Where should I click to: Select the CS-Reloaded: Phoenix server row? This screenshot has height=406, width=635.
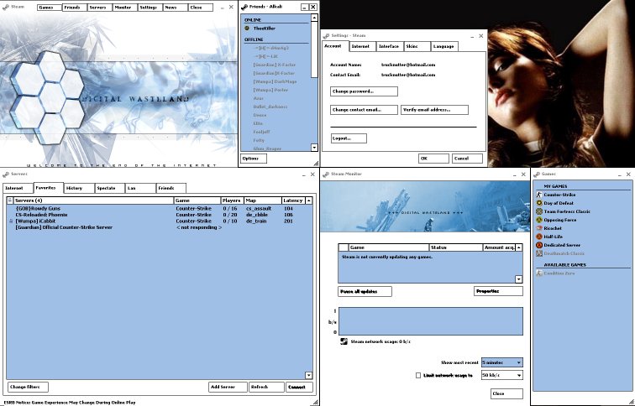(x=160, y=215)
